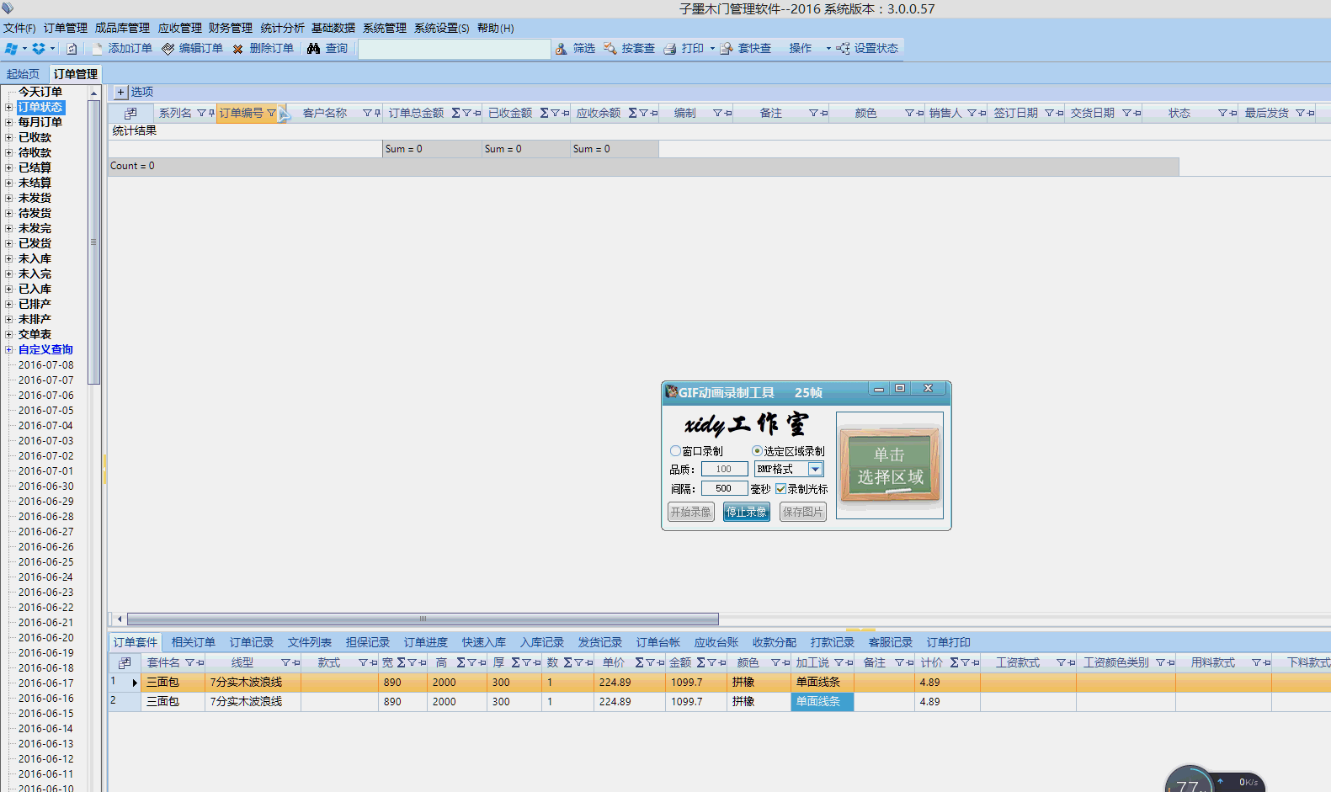
Task: Click the 按套查 search icon
Action: coord(610,49)
